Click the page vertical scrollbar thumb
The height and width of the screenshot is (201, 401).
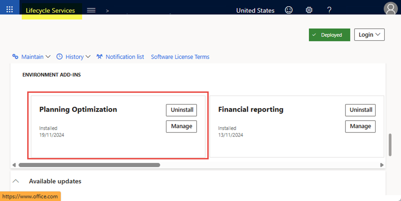coord(390,145)
